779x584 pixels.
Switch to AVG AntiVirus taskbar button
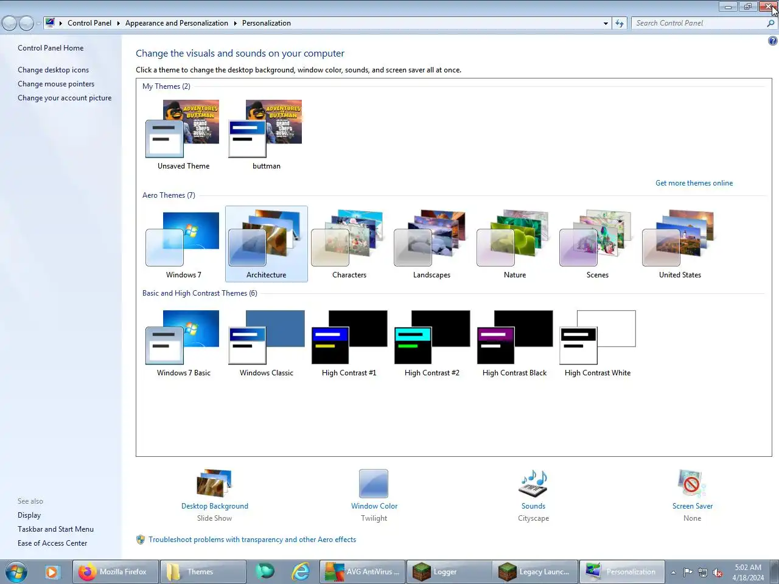click(x=362, y=572)
